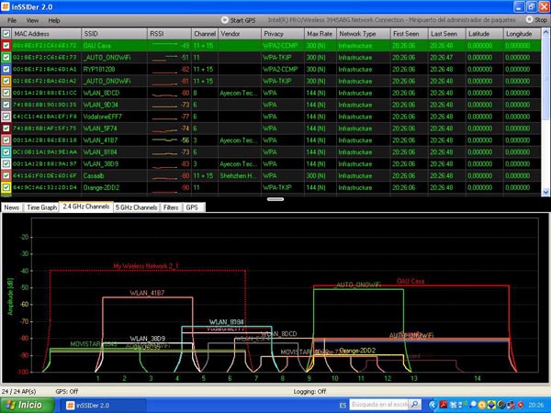The width and height of the screenshot is (551, 413).
Task: Sort by the MAC Address column header
Action: (47, 34)
